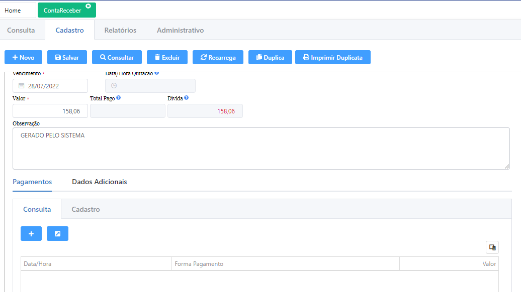Viewport: 521px width, 292px height.
Task: Click the Excluir button
Action: click(167, 57)
